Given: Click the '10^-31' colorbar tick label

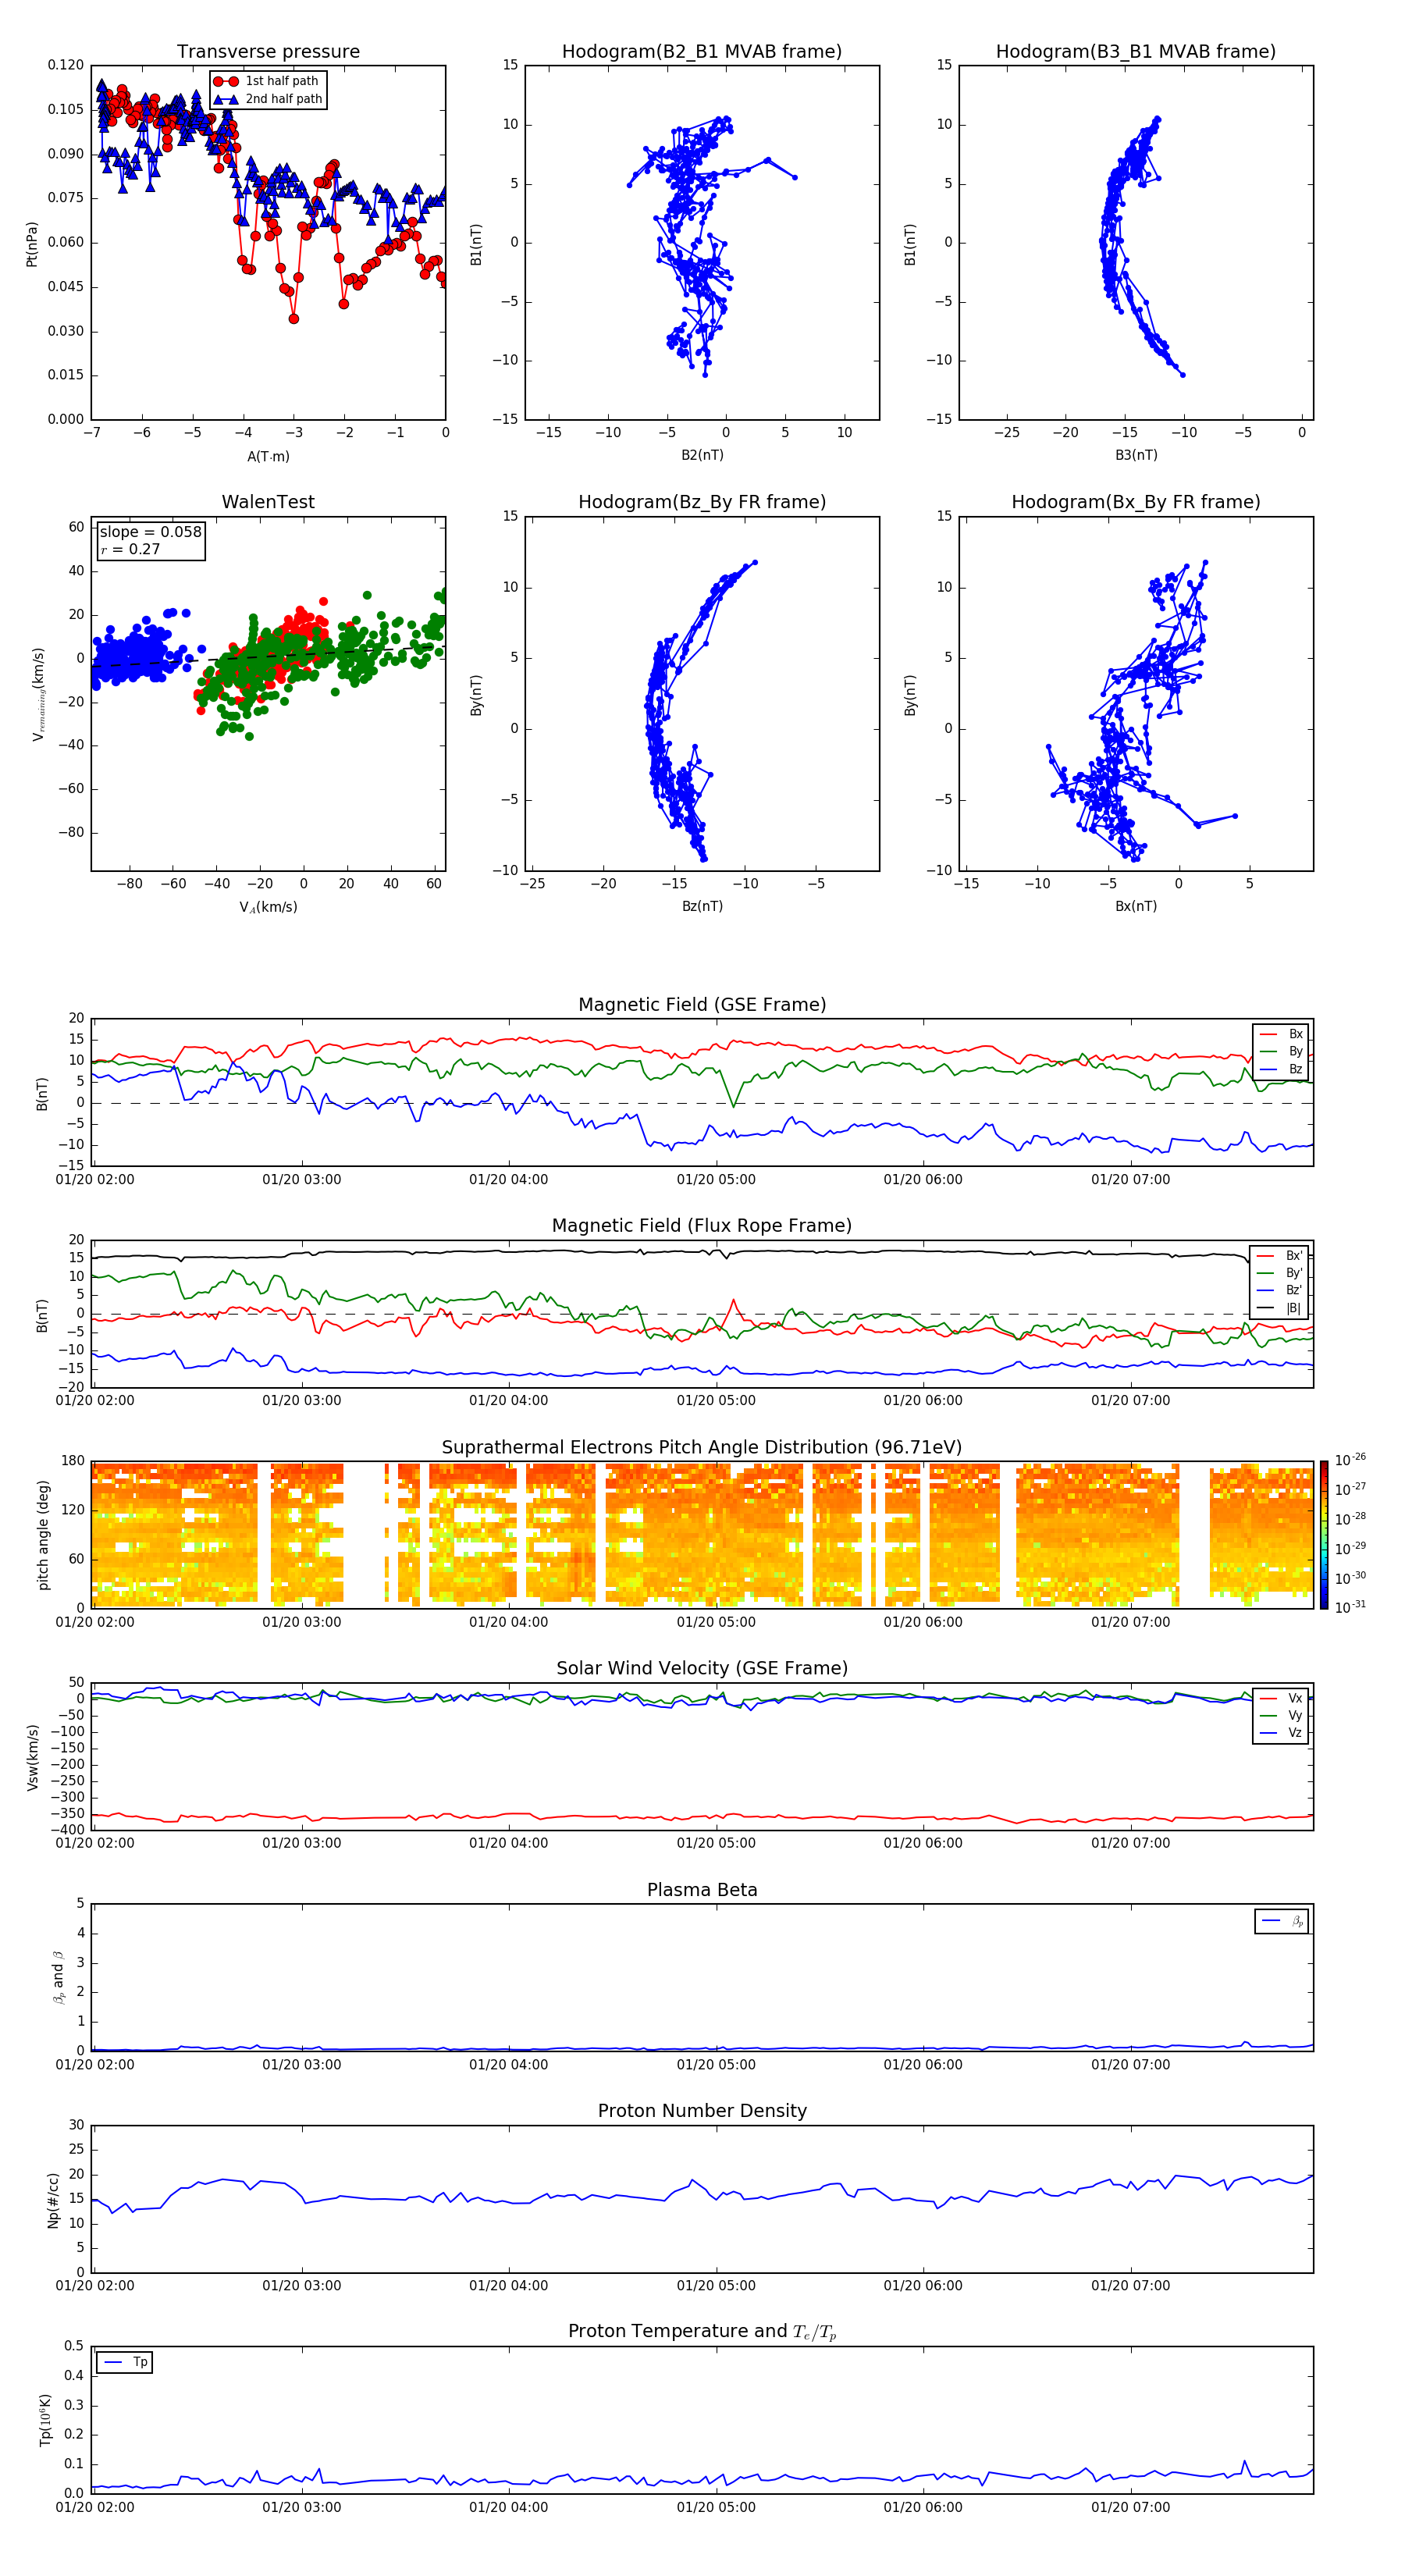Looking at the screenshot, I should click(x=1350, y=1607).
